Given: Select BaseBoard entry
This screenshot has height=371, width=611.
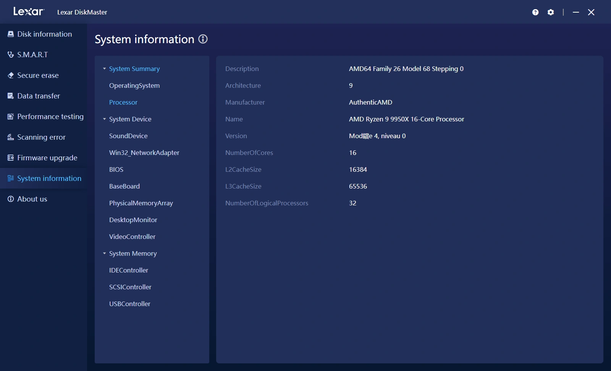Looking at the screenshot, I should [124, 186].
